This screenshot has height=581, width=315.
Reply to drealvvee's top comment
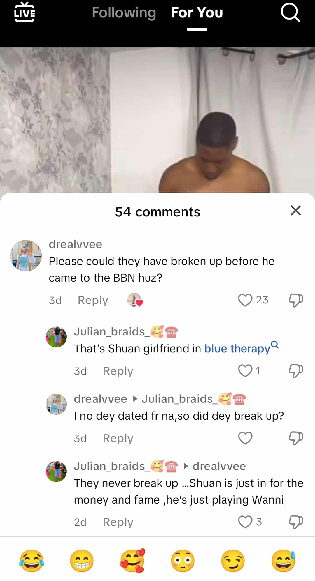pos(93,300)
